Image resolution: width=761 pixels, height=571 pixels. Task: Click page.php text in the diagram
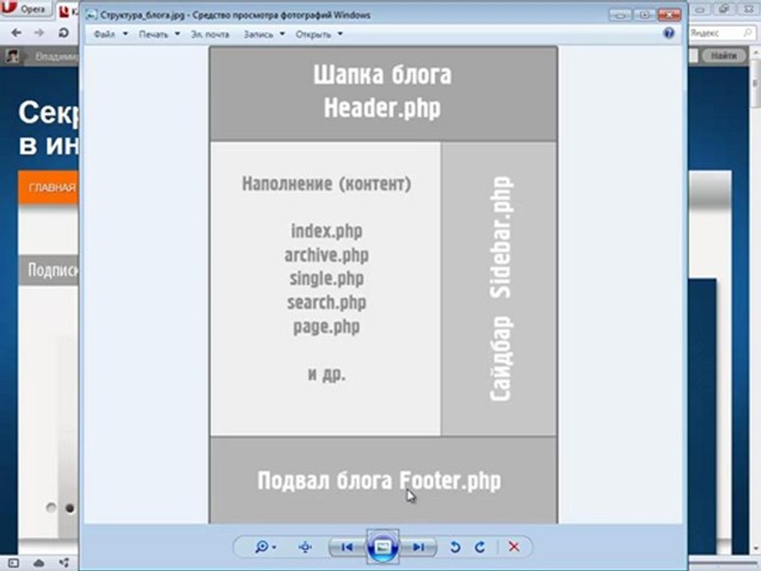click(x=326, y=326)
